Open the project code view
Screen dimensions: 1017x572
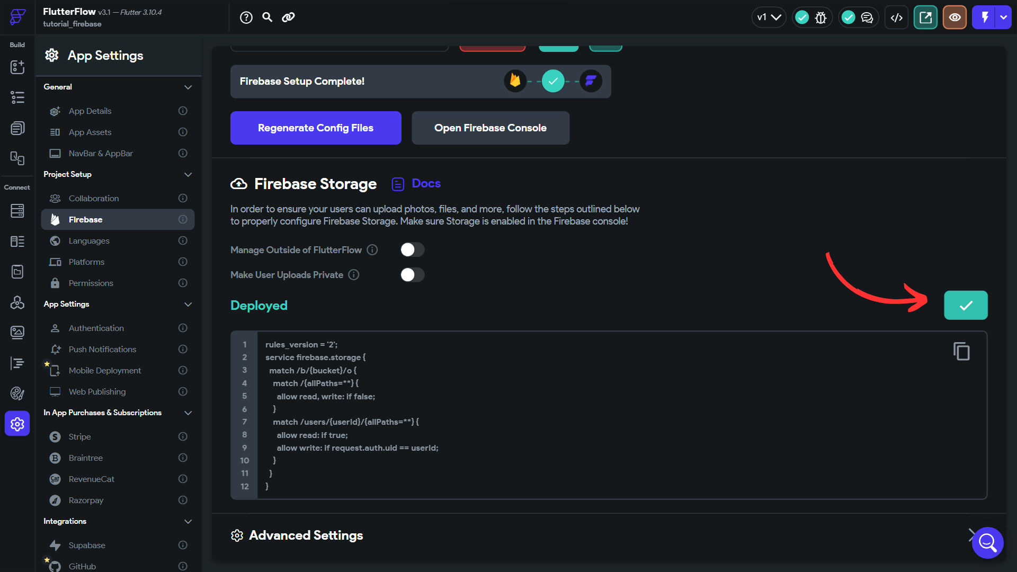pos(896,17)
